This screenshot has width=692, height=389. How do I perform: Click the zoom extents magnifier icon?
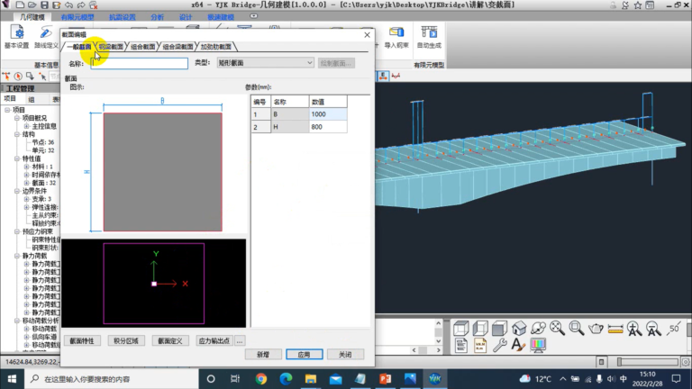click(558, 328)
